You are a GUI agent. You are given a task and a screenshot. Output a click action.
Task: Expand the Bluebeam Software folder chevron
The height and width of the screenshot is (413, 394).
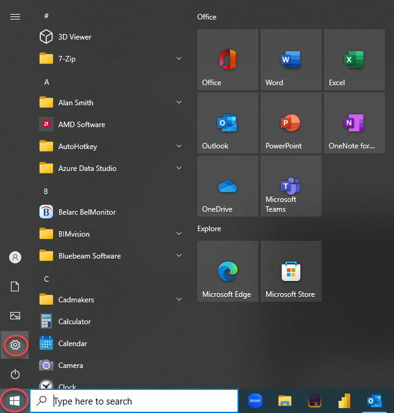[x=179, y=255]
